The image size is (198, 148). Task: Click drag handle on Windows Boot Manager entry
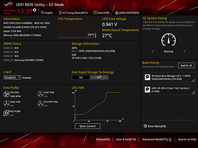(x=193, y=80)
